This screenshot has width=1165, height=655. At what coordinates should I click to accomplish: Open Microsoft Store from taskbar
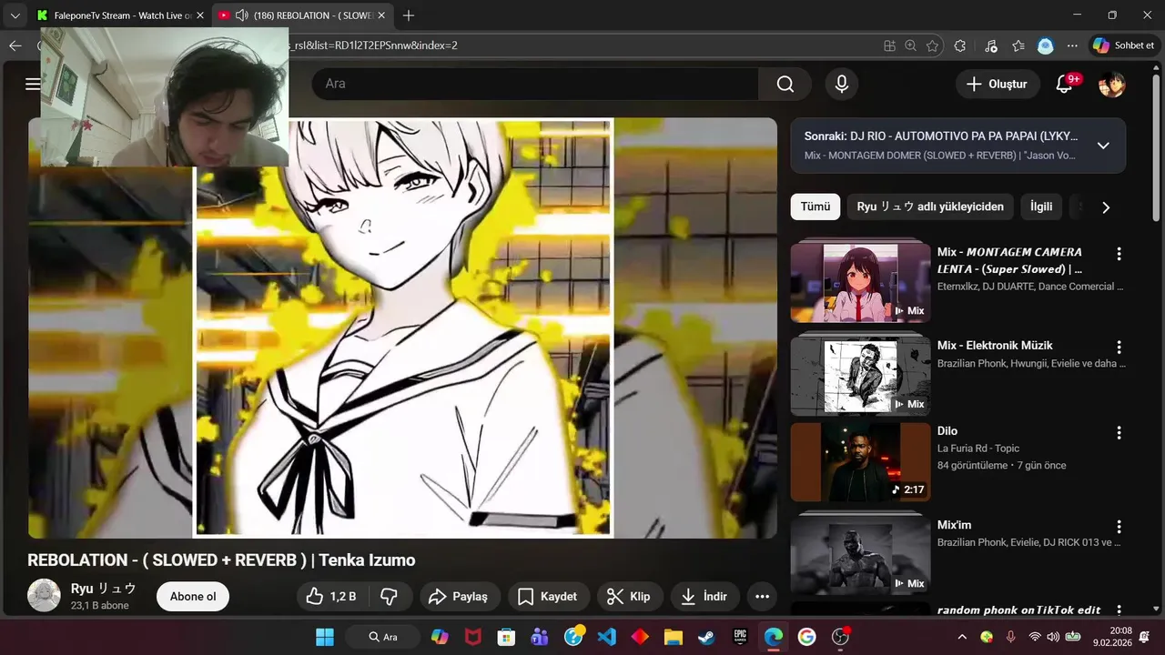pos(507,637)
